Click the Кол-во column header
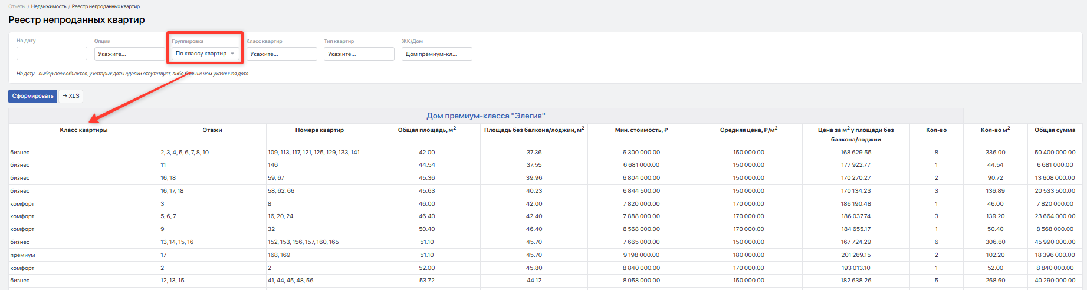The image size is (1087, 290). tap(936, 130)
